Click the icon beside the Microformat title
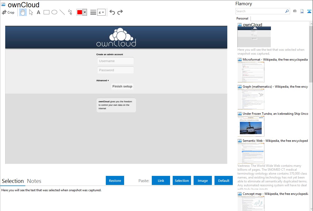This screenshot has height=211, width=313. point(240,60)
